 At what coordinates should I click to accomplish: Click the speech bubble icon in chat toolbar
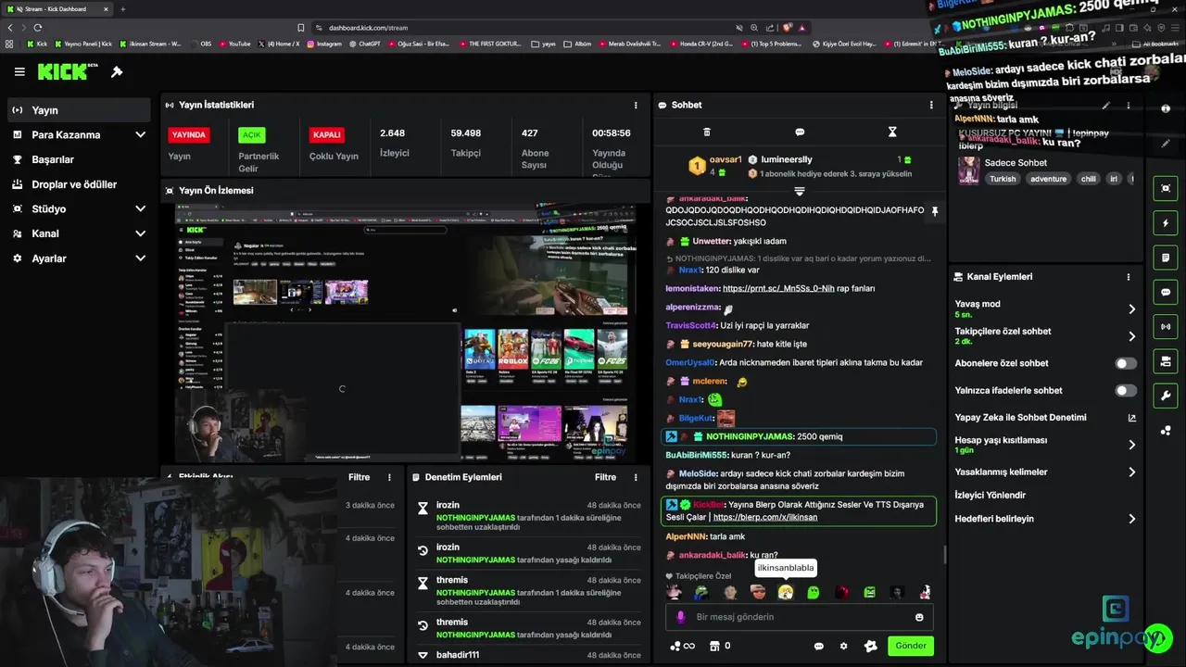800,132
